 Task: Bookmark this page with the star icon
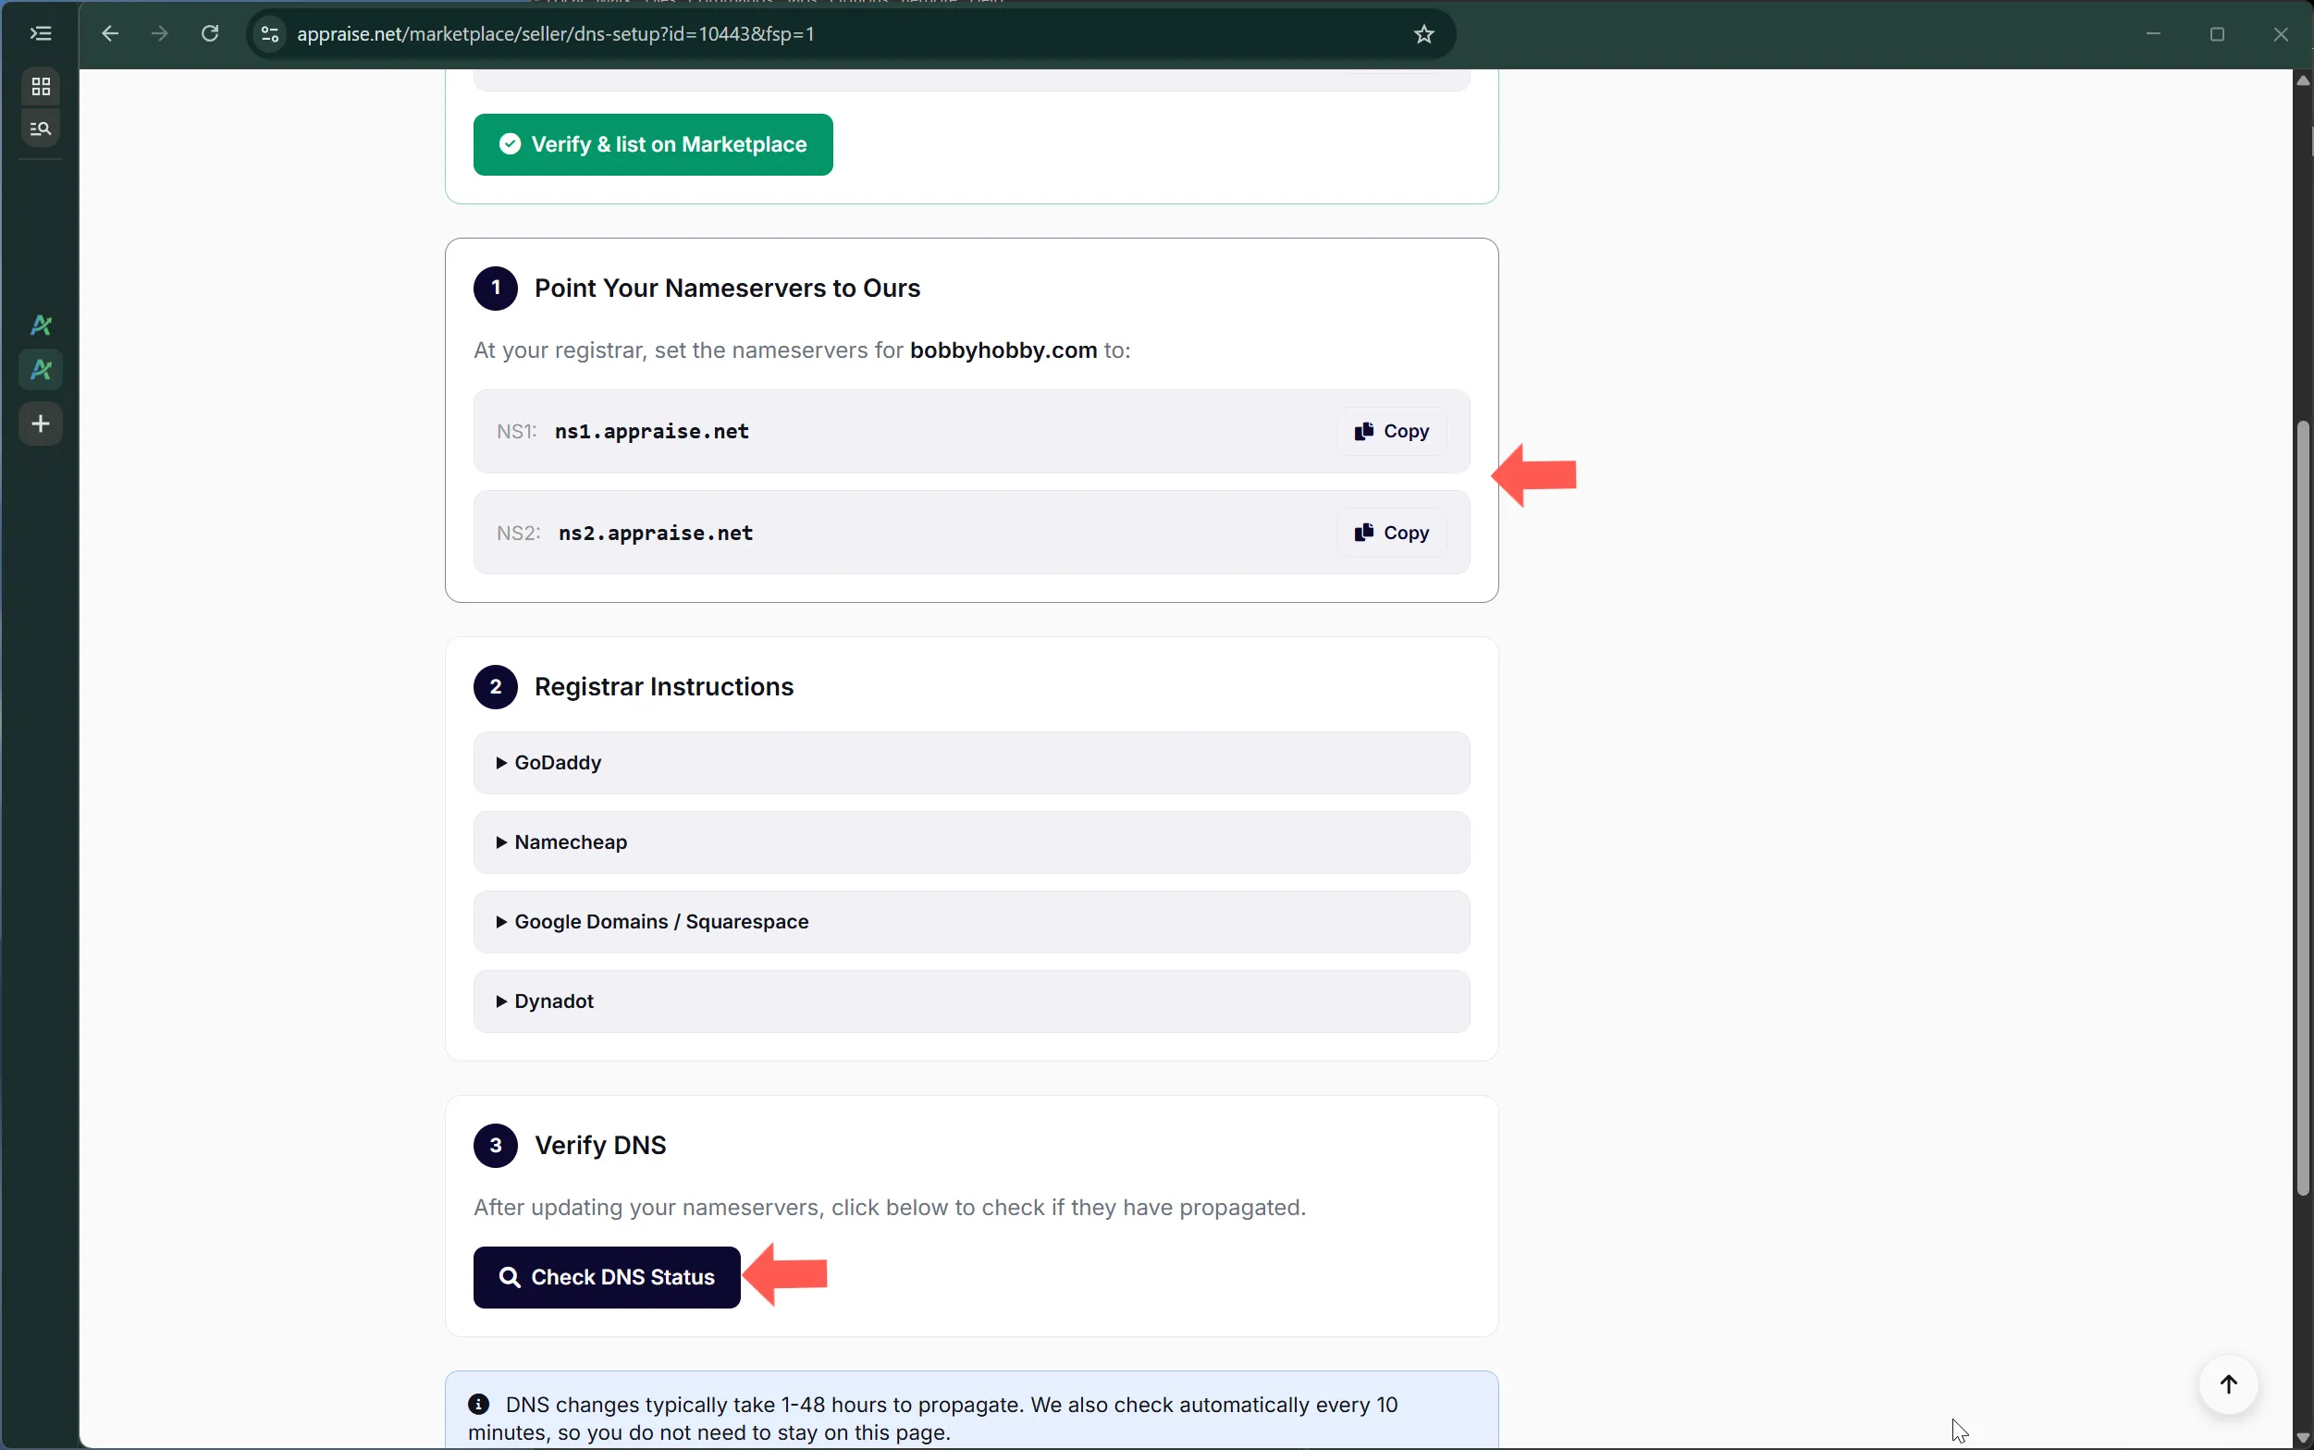click(1424, 34)
